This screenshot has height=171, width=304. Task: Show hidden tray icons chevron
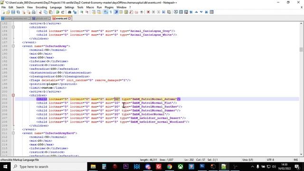(252, 167)
